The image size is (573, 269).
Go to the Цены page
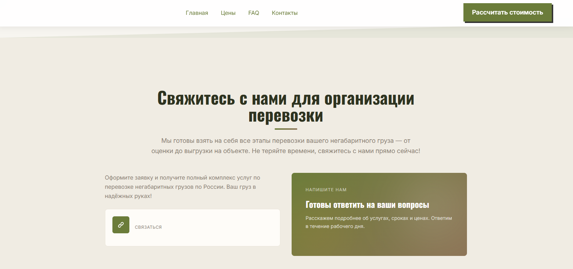(x=228, y=13)
